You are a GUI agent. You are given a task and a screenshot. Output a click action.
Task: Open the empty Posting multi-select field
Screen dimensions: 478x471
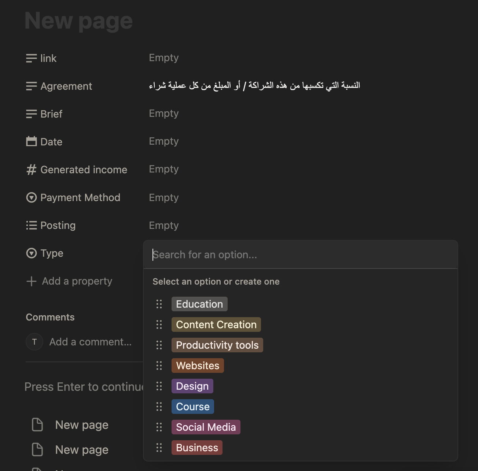(164, 225)
